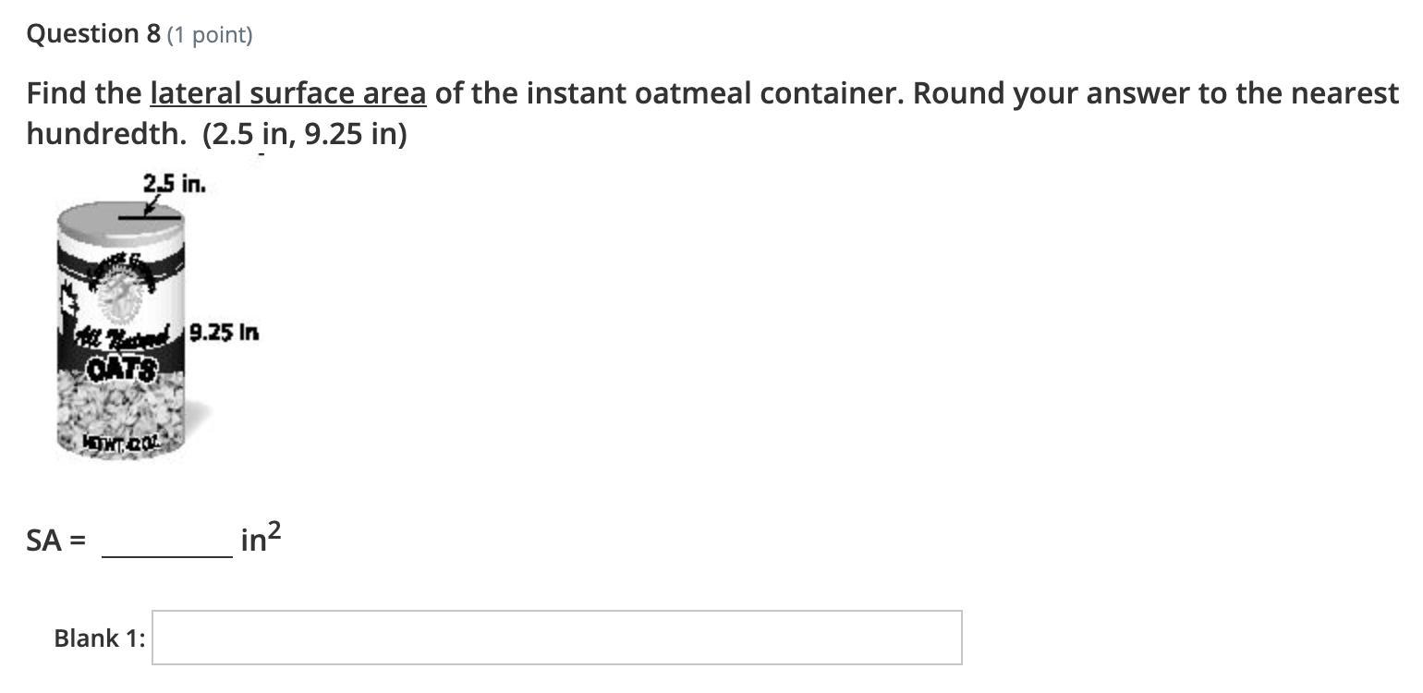The height and width of the screenshot is (693, 1423).
Task: Click the (1 point) label
Action: pyautogui.click(x=210, y=35)
